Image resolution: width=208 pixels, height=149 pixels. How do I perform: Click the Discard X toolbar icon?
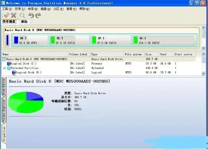[x=14, y=15]
